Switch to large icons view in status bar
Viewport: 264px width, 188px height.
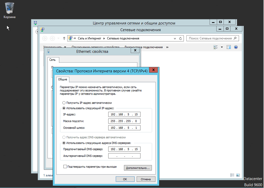coord(238,175)
